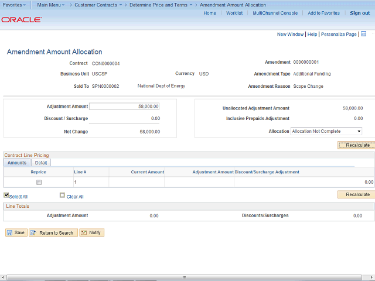This screenshot has height=281, width=375.
Task: Open the Allocation status dropdown
Action: click(326, 131)
